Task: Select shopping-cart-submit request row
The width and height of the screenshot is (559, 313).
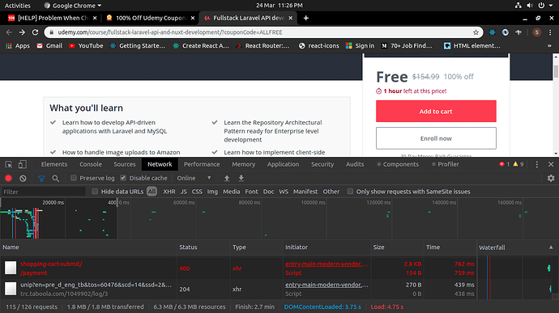Action: (238, 269)
